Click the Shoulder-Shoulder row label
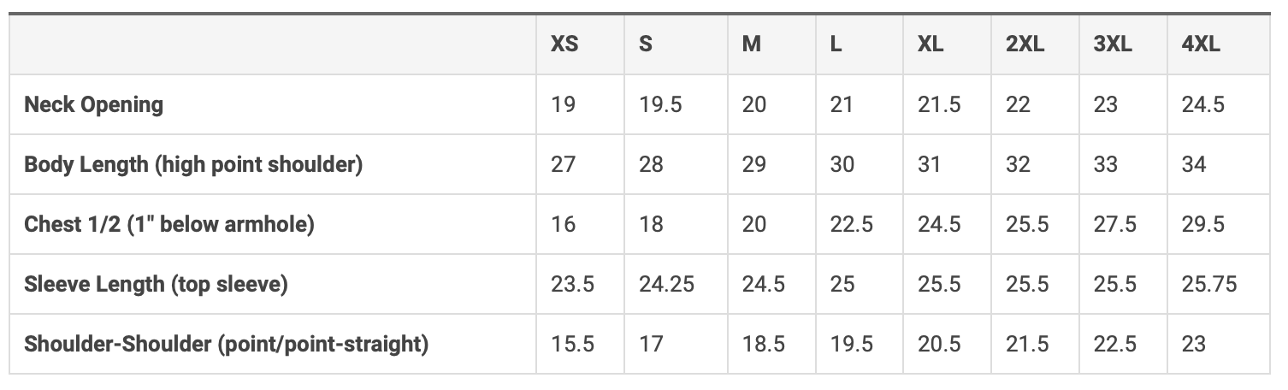The image size is (1288, 390). (x=226, y=344)
